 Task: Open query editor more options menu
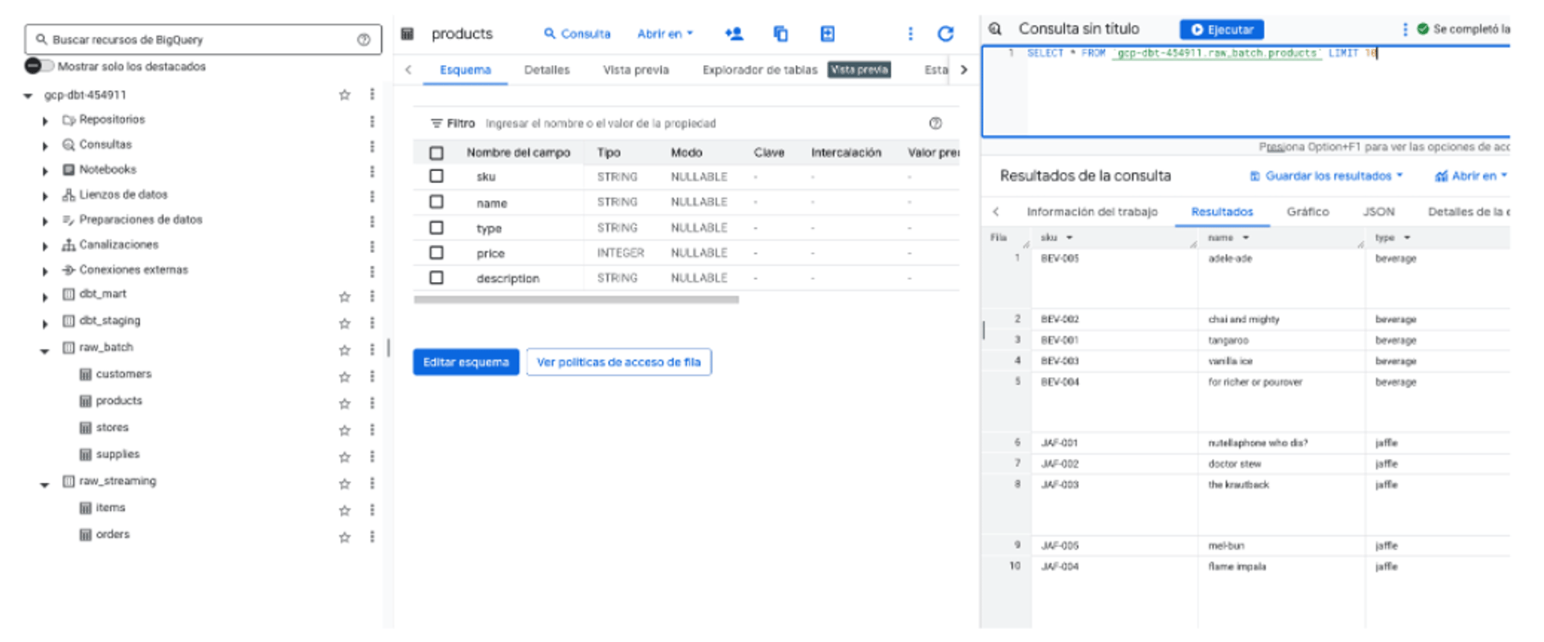point(1405,29)
